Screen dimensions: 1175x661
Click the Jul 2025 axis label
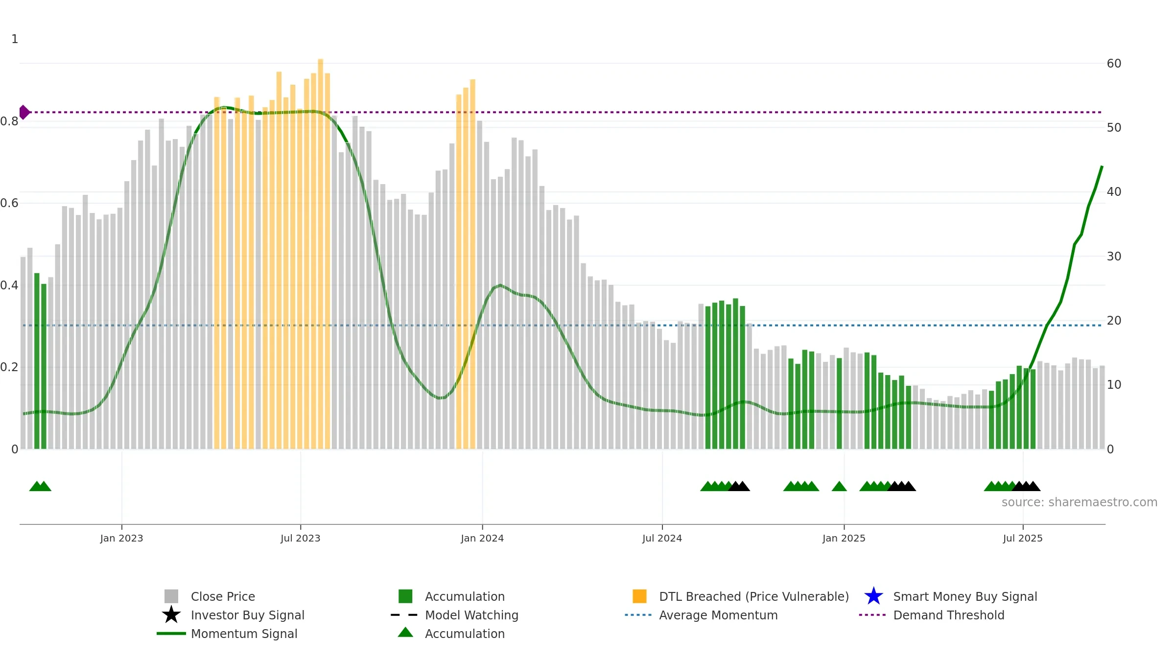click(1023, 538)
